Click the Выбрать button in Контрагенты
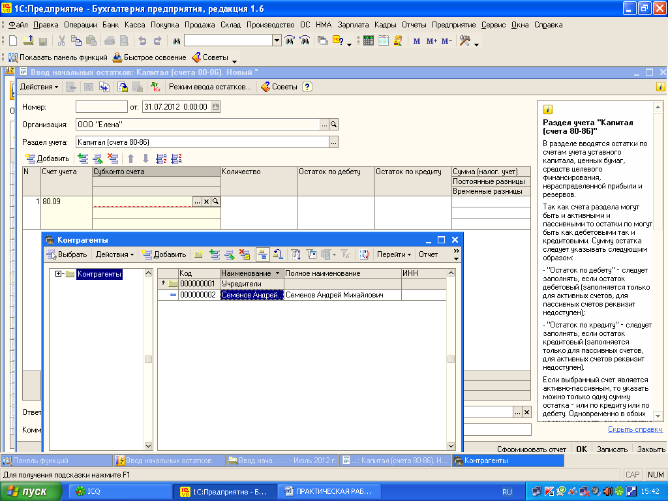Image resolution: width=668 pixels, height=501 pixels. click(x=67, y=254)
